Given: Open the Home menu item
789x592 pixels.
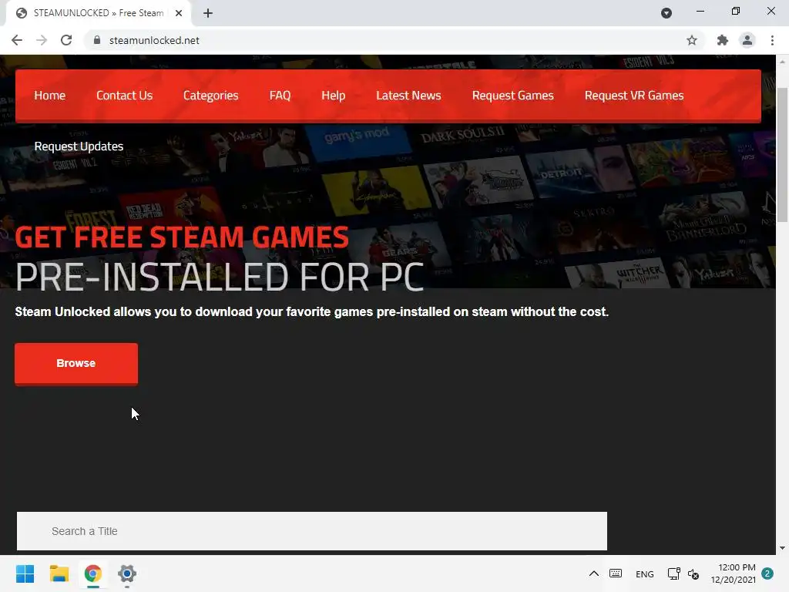Looking at the screenshot, I should (x=50, y=96).
